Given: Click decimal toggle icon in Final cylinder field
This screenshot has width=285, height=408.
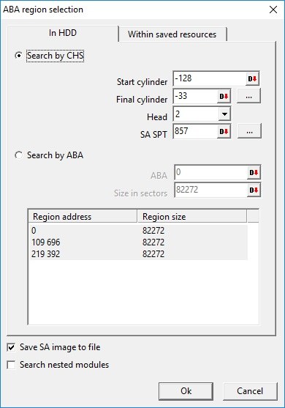Looking at the screenshot, I should coord(224,96).
